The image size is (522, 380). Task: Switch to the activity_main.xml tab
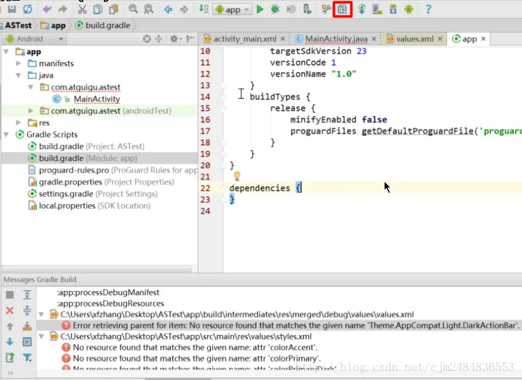[245, 39]
